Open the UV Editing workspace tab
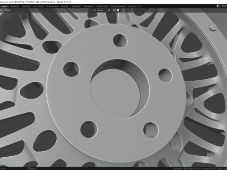Viewport: 227px width, 170px height. (38, 7)
